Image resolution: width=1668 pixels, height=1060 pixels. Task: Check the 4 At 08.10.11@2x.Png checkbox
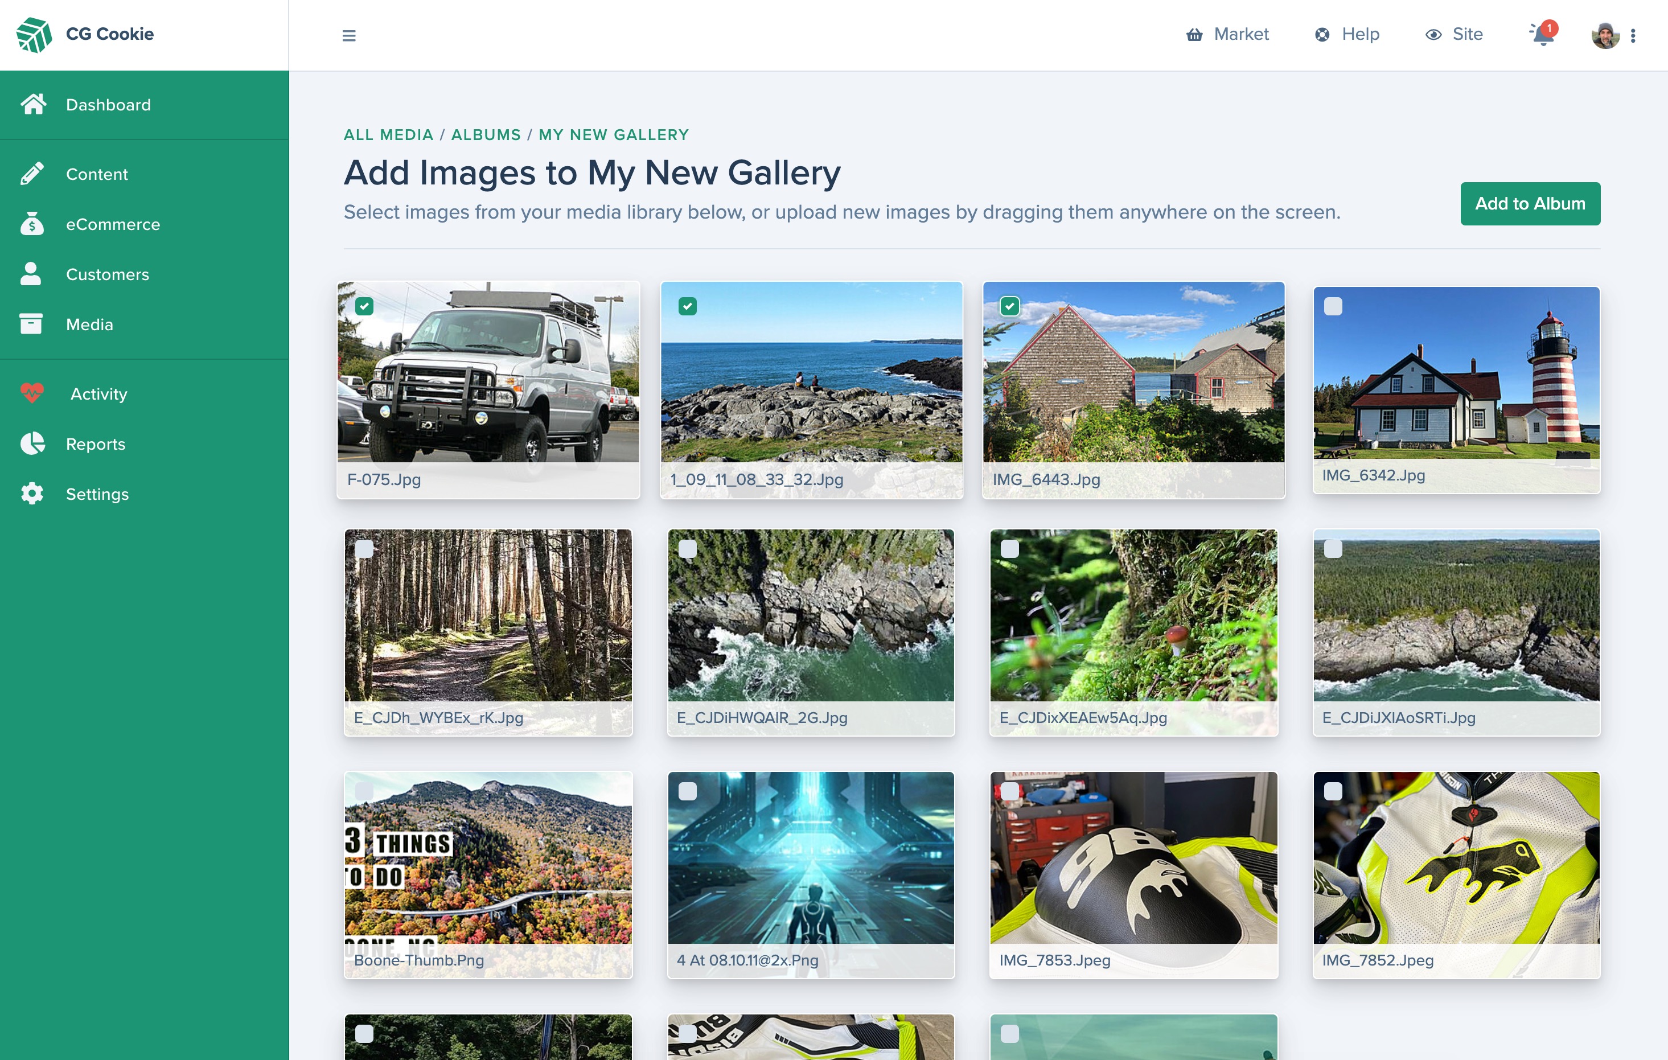pyautogui.click(x=687, y=791)
